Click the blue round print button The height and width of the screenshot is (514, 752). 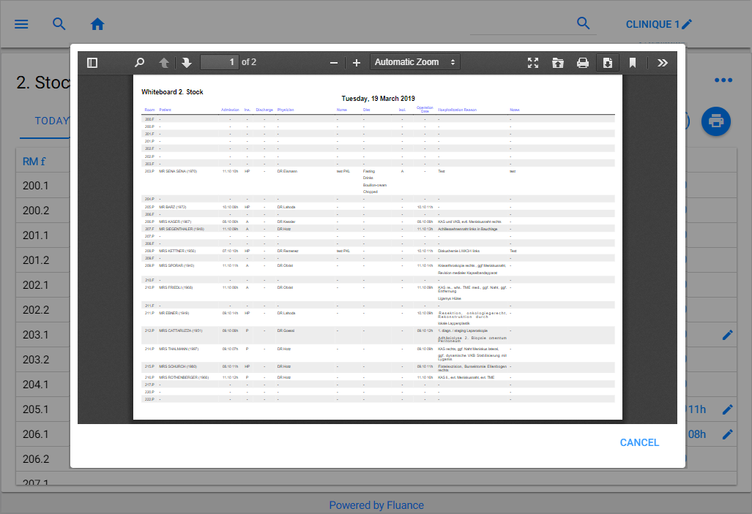716,121
